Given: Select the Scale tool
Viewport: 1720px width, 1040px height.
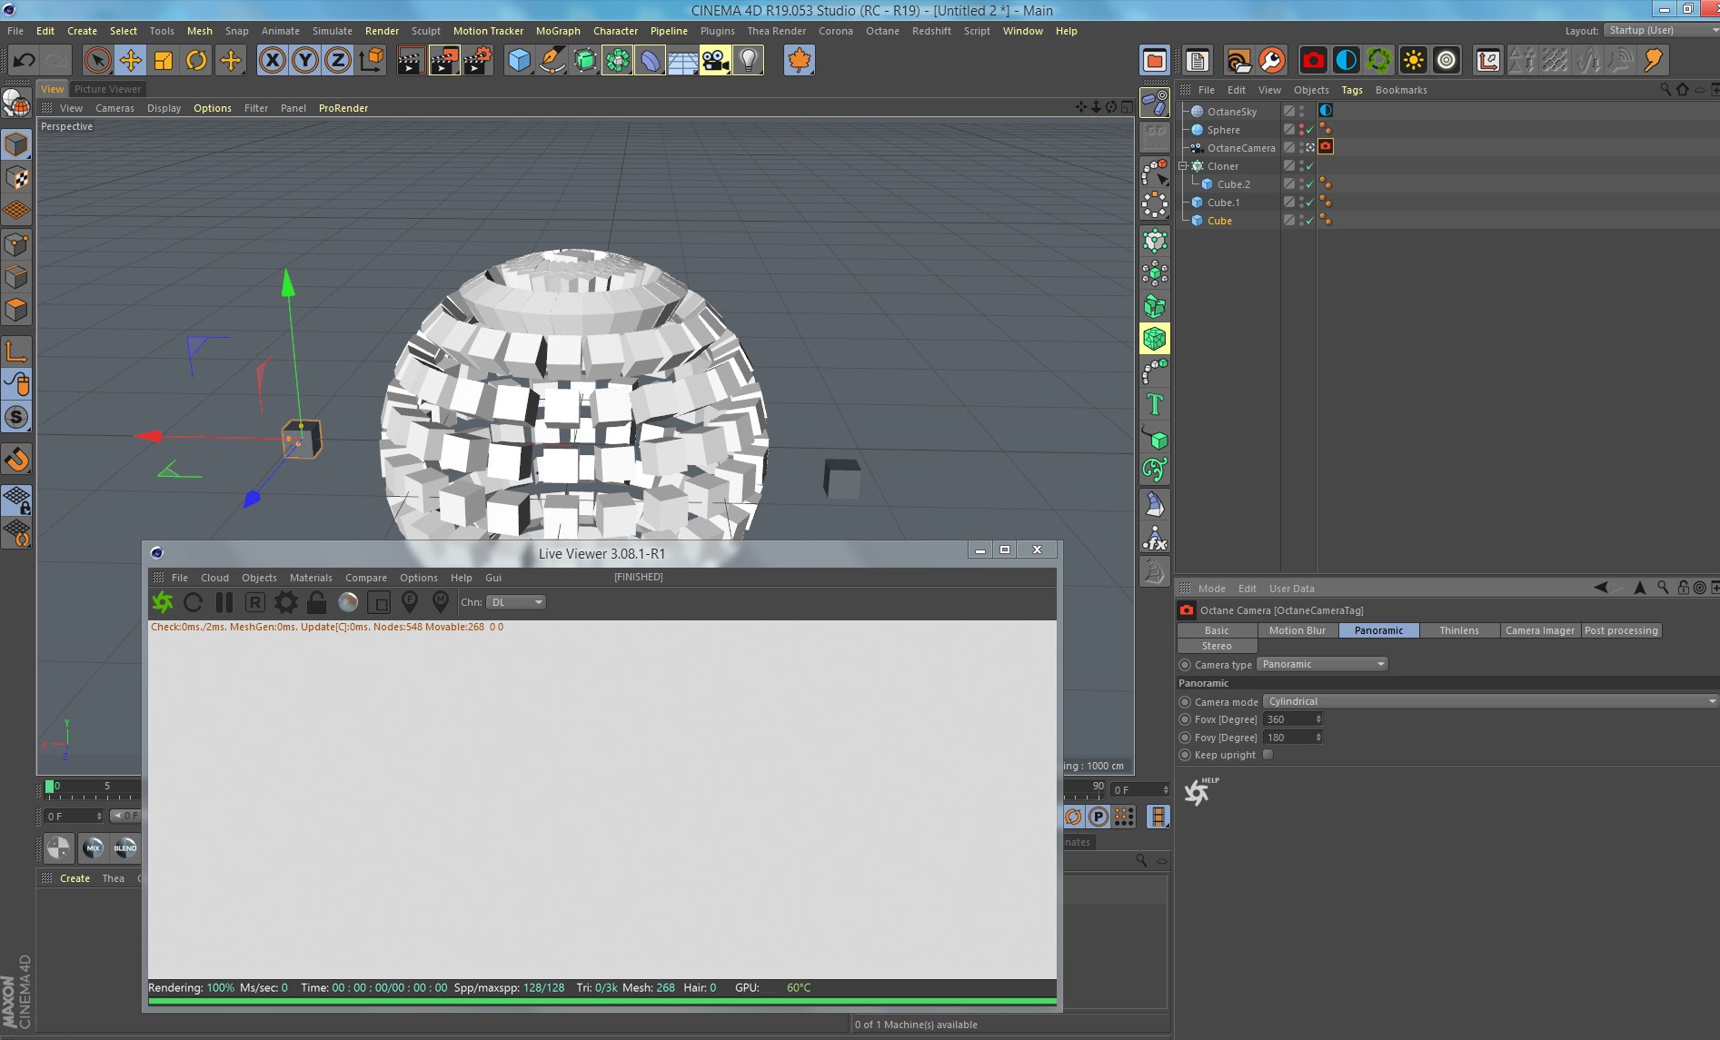Looking at the screenshot, I should [164, 61].
